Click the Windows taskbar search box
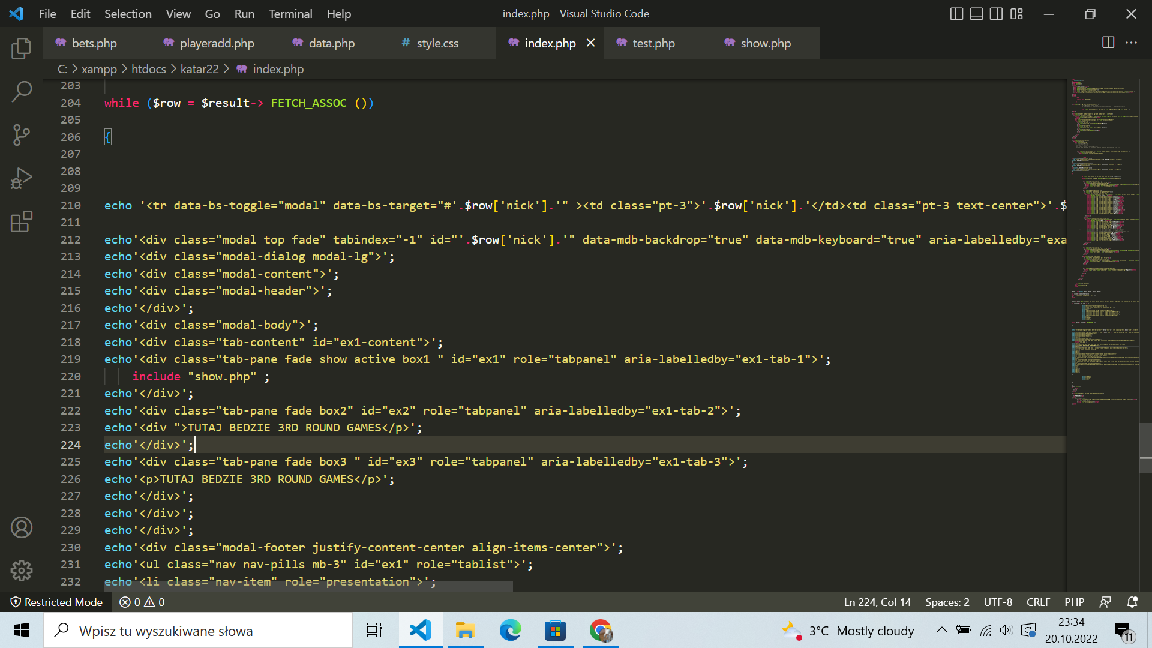The width and height of the screenshot is (1152, 648). [x=198, y=631]
